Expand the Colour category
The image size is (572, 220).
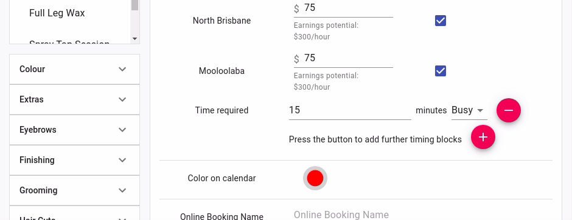74,69
